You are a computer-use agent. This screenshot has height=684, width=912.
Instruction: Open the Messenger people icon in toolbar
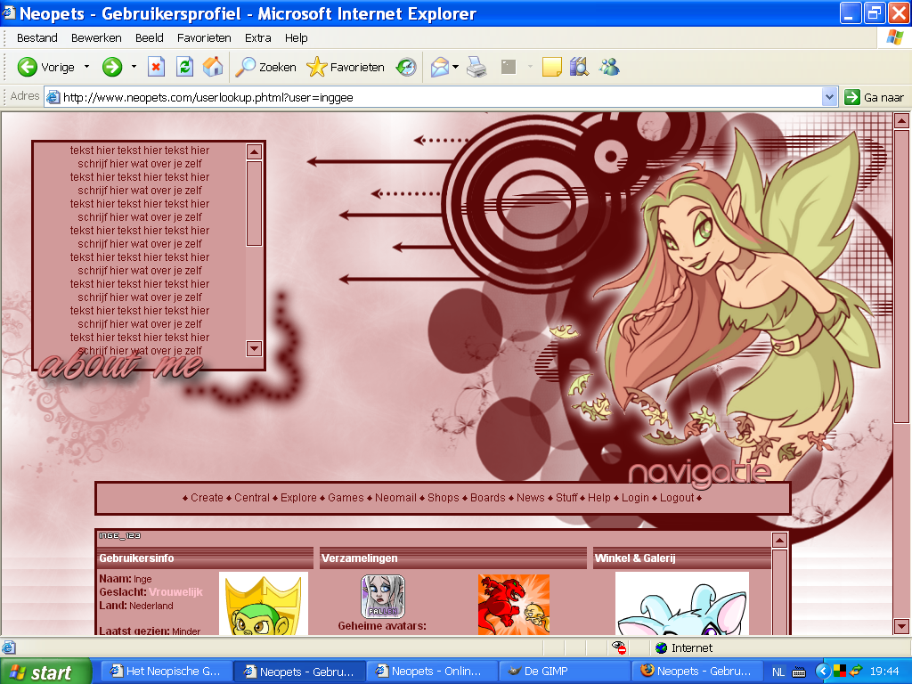(x=609, y=67)
